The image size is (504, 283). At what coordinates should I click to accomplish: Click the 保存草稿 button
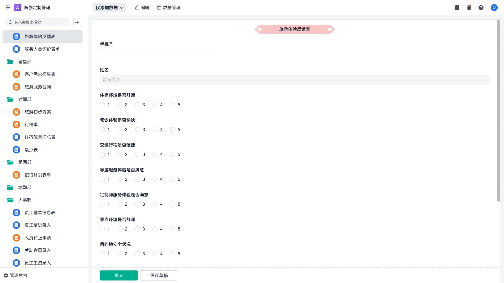pos(159,275)
